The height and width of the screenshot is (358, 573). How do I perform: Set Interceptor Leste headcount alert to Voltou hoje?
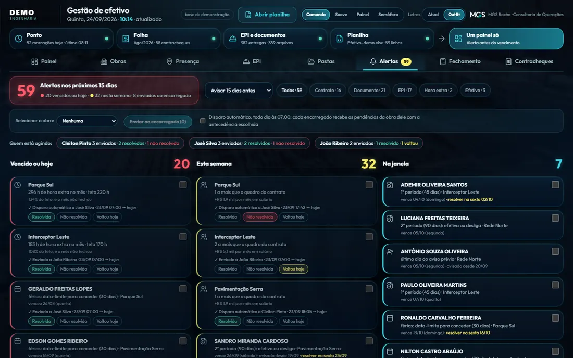click(x=293, y=269)
